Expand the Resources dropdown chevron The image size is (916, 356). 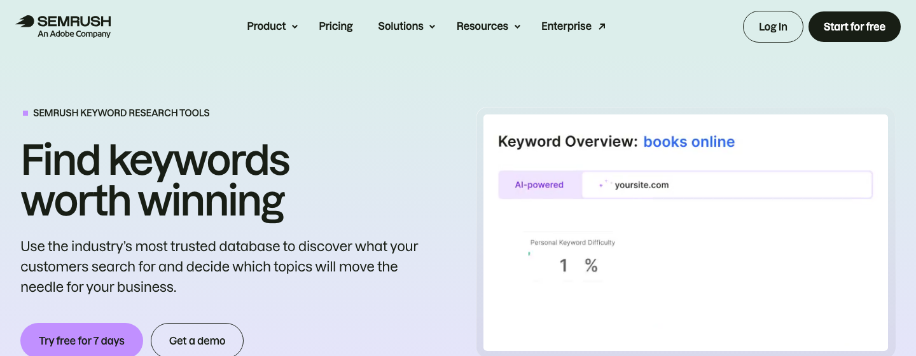click(517, 27)
